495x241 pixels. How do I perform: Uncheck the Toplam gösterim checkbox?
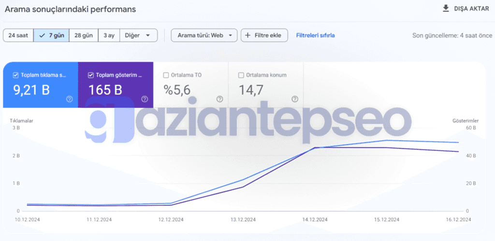coord(91,75)
